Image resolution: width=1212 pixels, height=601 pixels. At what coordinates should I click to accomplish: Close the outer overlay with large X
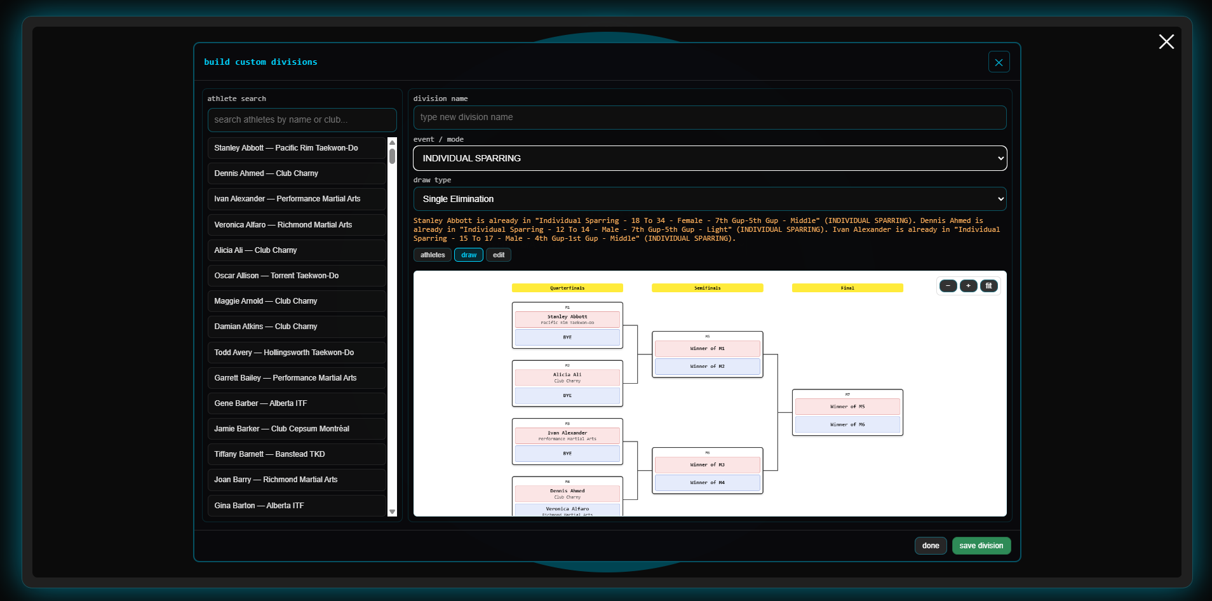1166,42
